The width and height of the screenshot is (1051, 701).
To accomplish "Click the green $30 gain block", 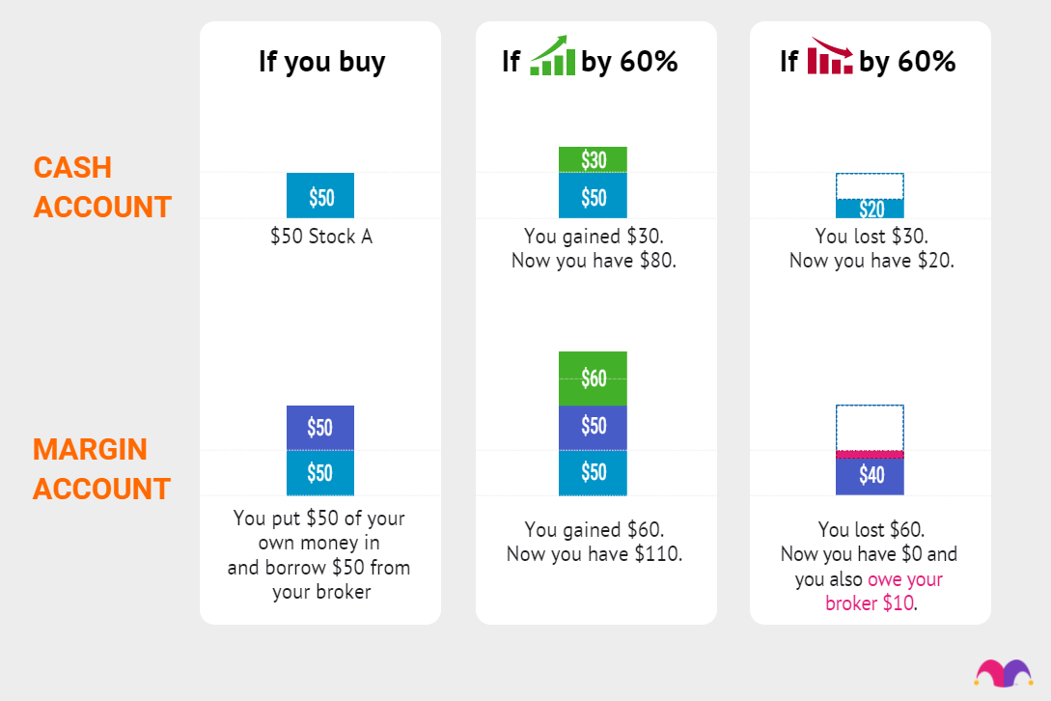I will coord(593,159).
